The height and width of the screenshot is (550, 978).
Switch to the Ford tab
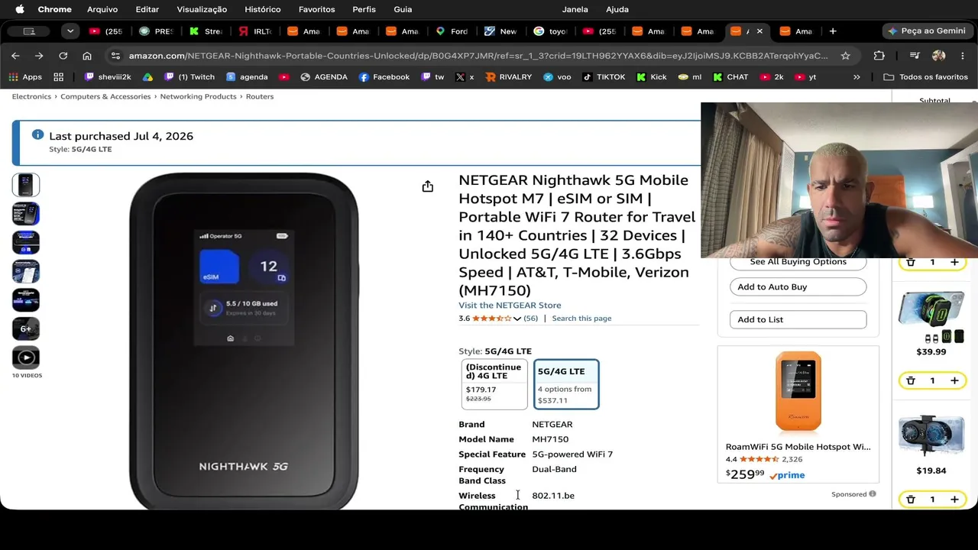pos(452,31)
